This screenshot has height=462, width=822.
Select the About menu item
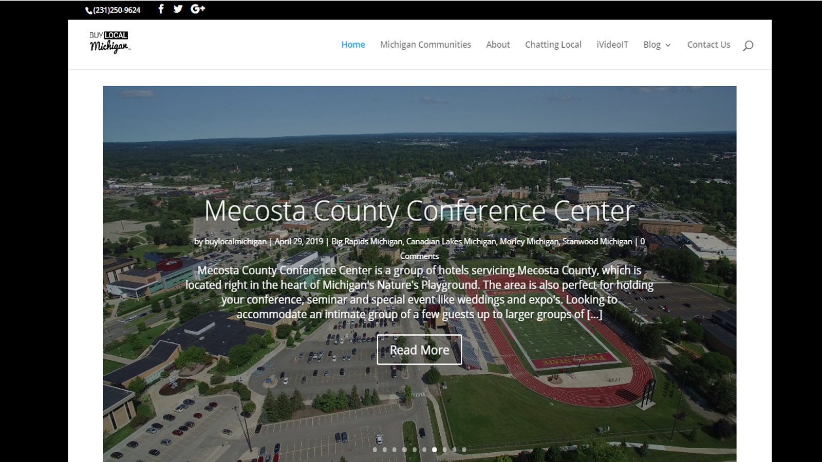[x=498, y=45]
